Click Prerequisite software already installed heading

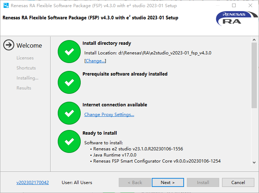[x=125, y=74]
